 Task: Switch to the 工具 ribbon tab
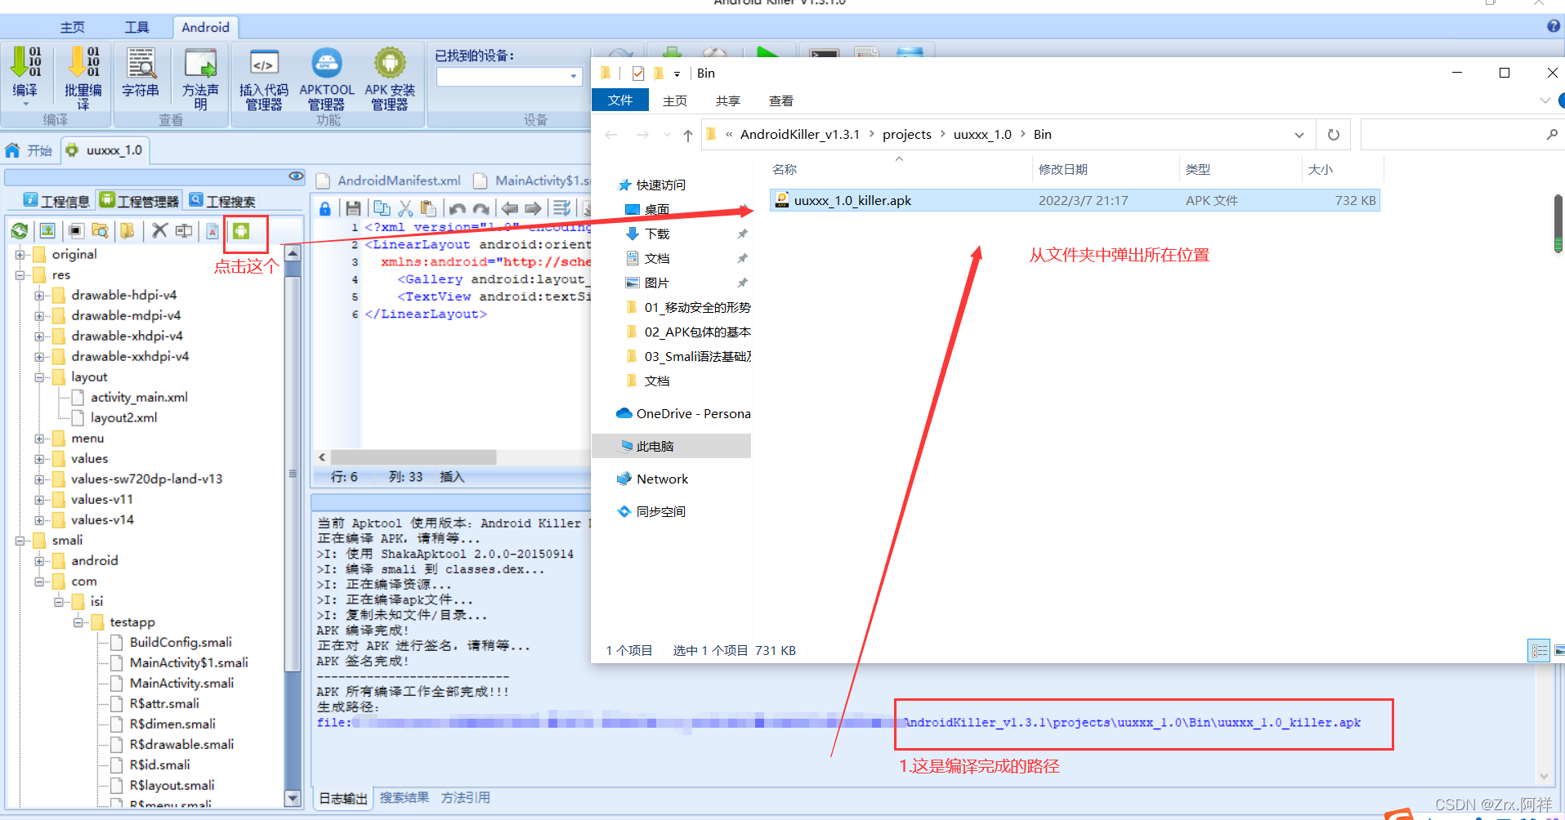[136, 27]
